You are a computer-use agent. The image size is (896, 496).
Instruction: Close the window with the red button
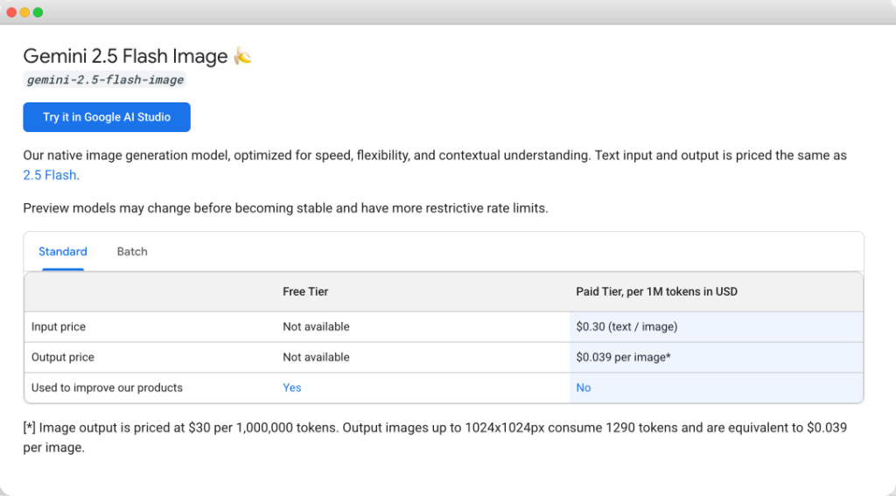(11, 12)
